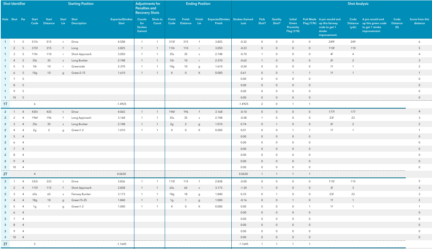Select the 3T total row label
Image resolution: width=432 pixels, height=249 pixels.
click(x=6, y=244)
